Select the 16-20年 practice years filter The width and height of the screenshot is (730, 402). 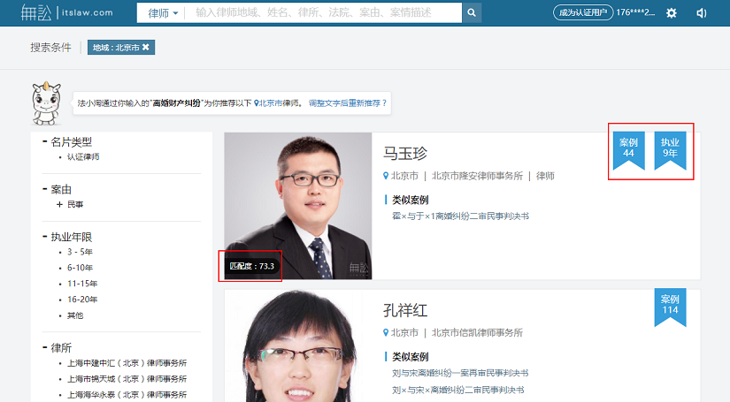coord(81,300)
